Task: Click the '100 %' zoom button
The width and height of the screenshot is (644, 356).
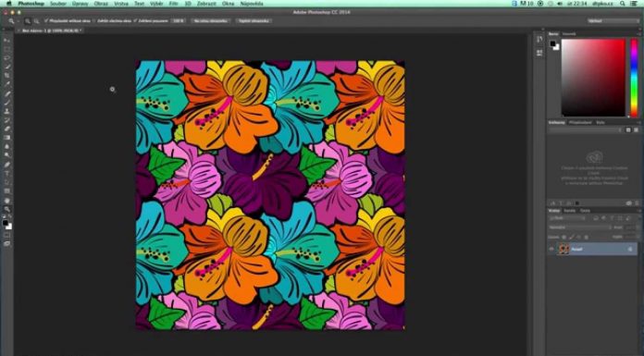Action: pos(178,20)
